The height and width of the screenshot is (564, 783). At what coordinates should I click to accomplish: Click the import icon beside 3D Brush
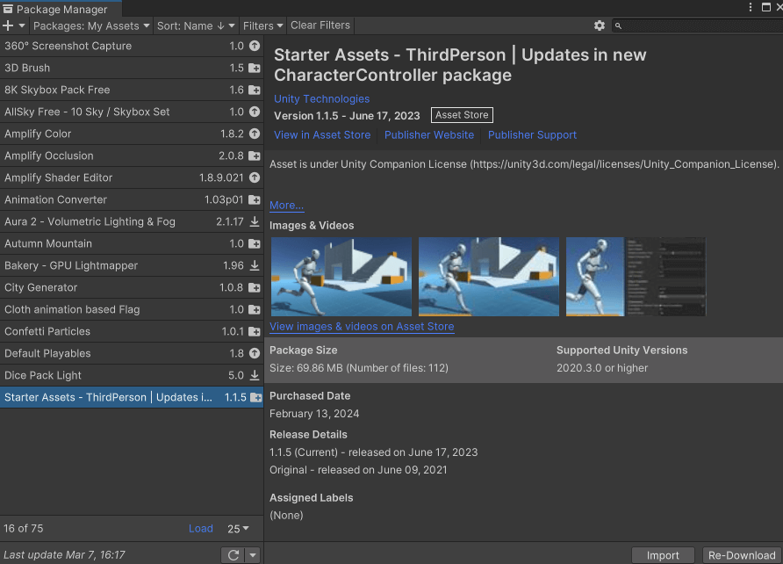[255, 68]
